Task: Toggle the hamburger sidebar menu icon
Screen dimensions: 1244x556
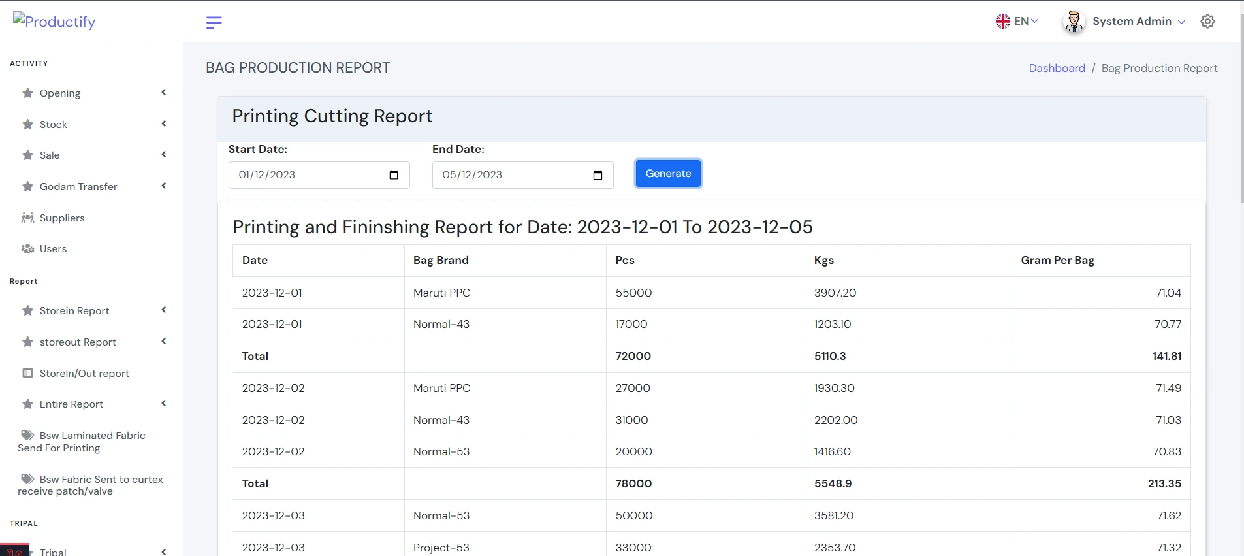Action: pyautogui.click(x=214, y=22)
